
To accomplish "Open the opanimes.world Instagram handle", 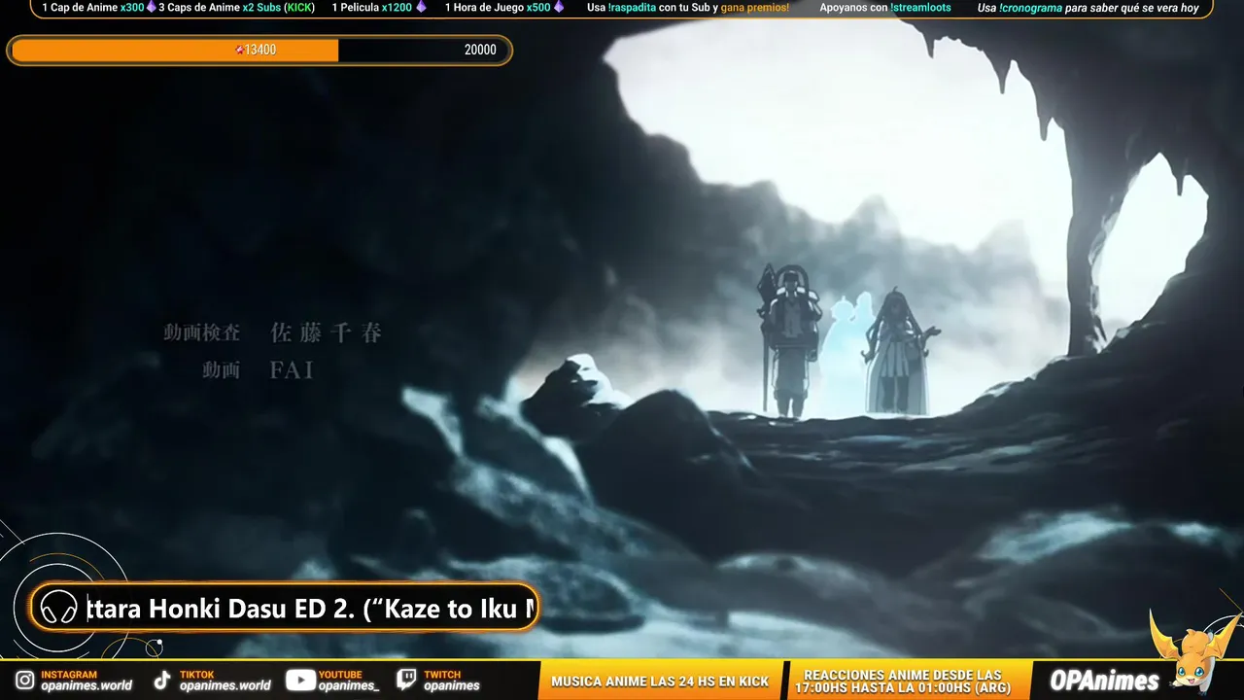I will 86,685.
